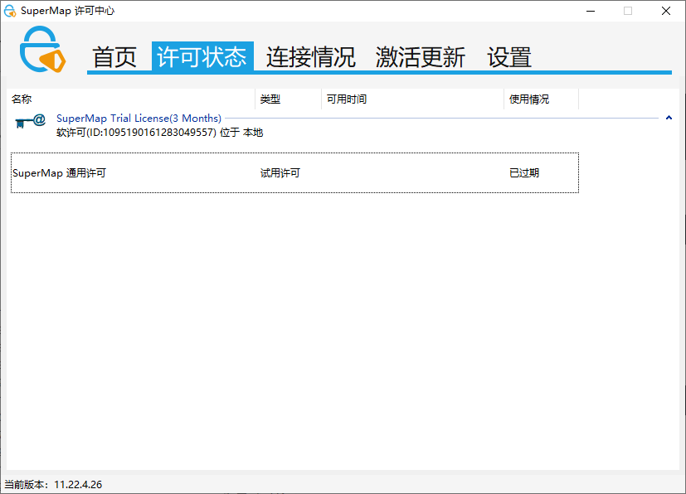
Task: Click the 试用许可 type cell
Action: [280, 173]
